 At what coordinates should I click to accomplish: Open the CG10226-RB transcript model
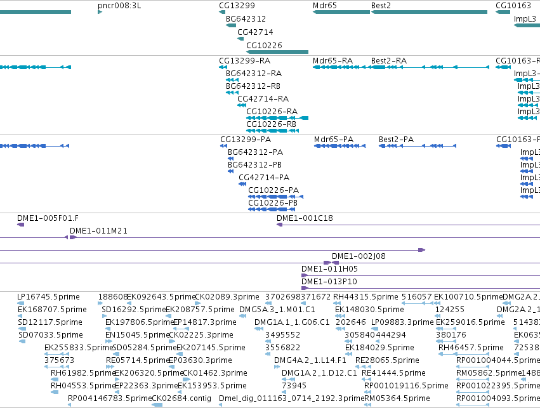272,131
